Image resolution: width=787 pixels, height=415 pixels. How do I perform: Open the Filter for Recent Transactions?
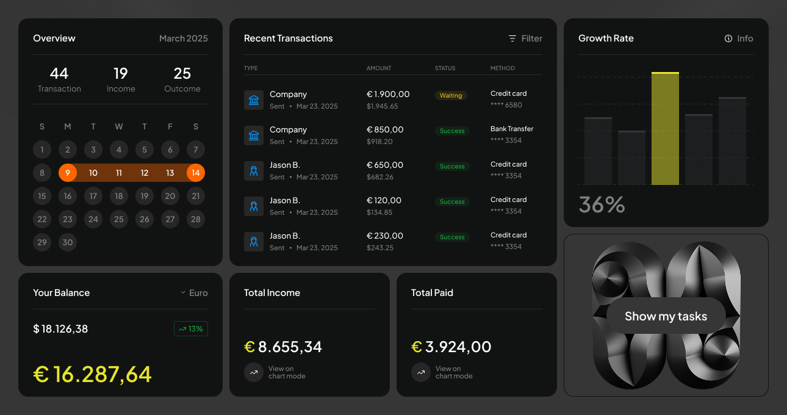(525, 38)
